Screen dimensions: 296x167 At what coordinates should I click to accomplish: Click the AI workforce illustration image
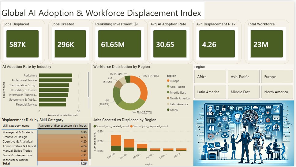coord(244,133)
